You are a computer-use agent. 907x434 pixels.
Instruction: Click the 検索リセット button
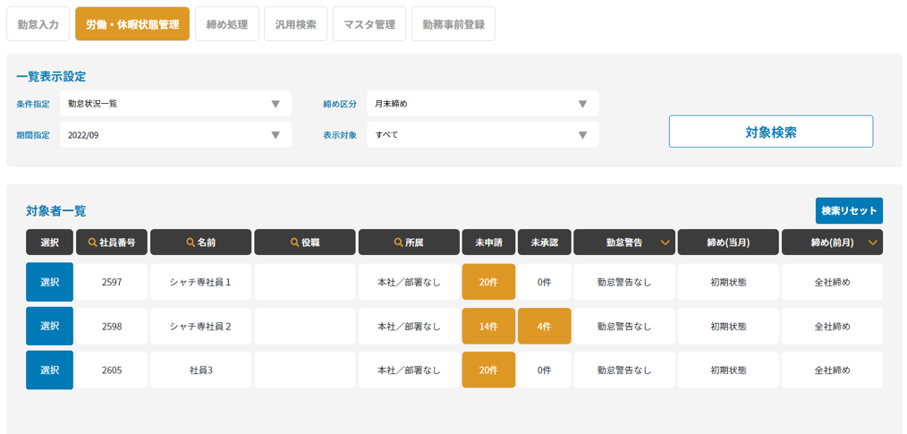tap(849, 211)
